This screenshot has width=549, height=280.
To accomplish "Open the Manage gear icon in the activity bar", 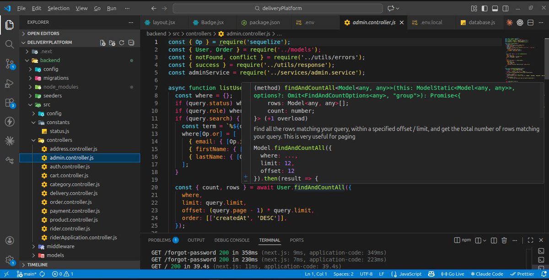I will point(9,259).
